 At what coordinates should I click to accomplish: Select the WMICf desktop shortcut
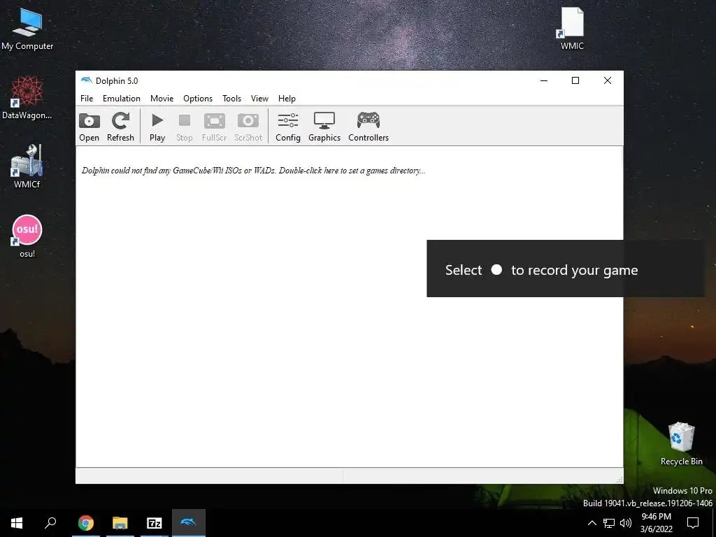click(x=27, y=166)
